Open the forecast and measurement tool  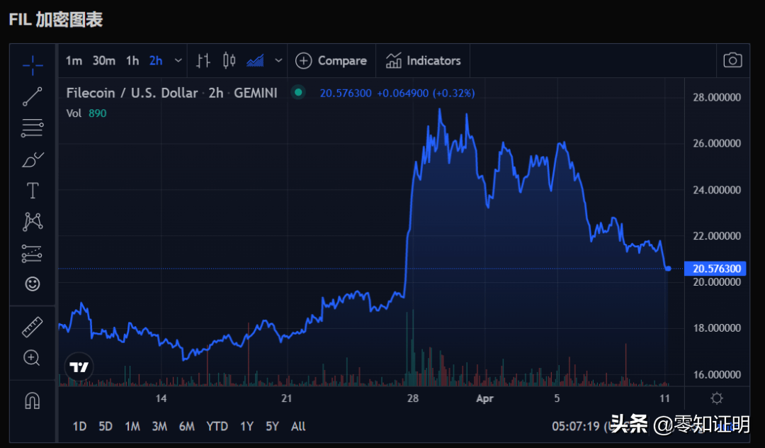click(x=32, y=253)
